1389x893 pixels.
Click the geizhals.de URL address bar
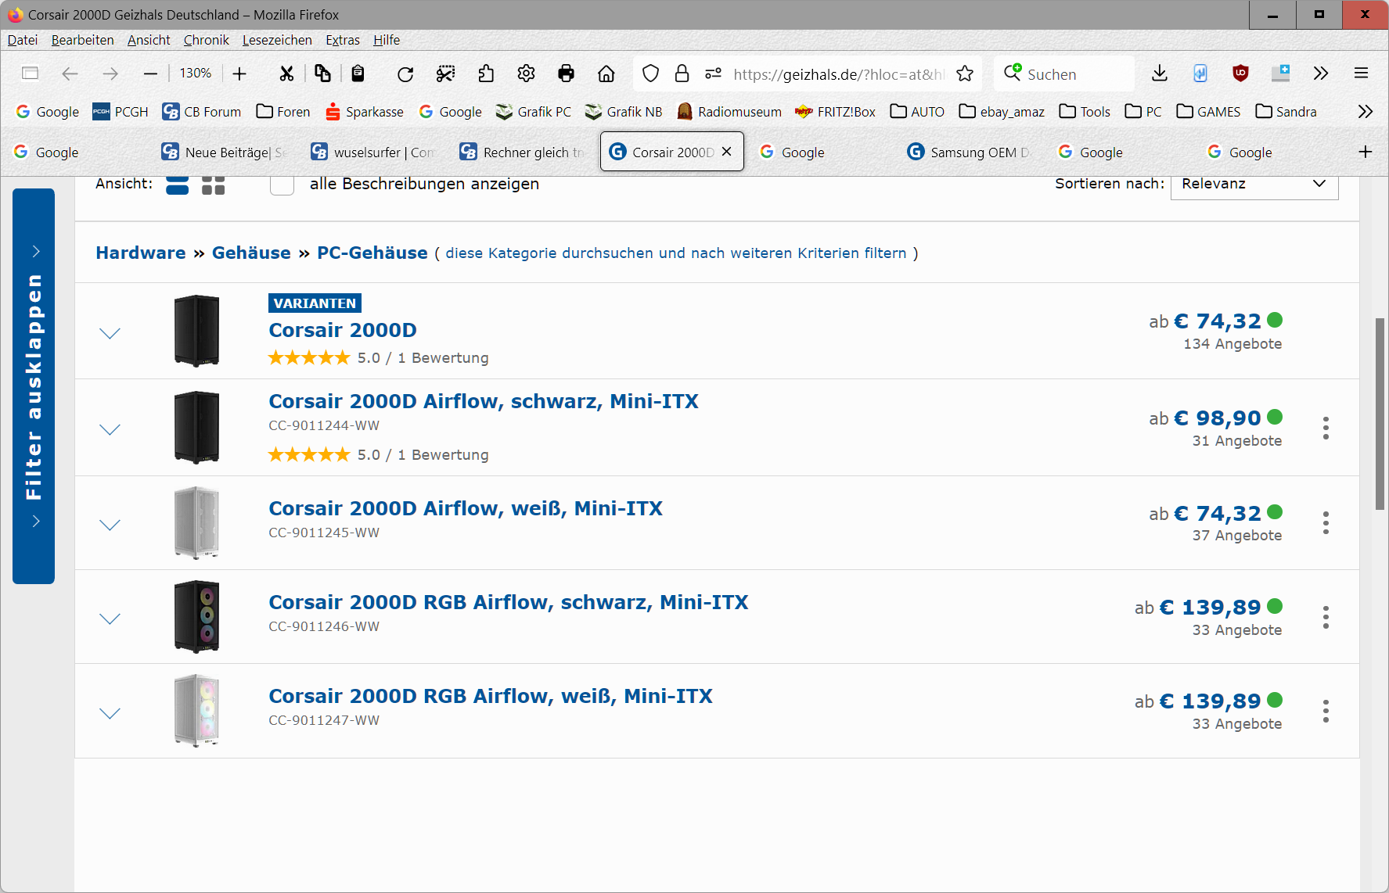(x=839, y=74)
